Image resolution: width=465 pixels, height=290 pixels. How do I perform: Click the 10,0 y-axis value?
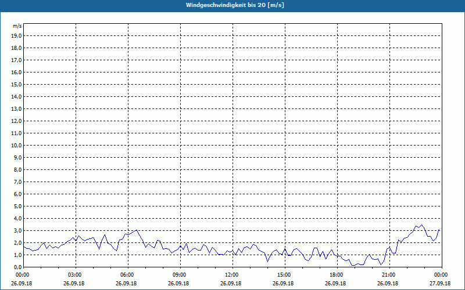pyautogui.click(x=17, y=146)
